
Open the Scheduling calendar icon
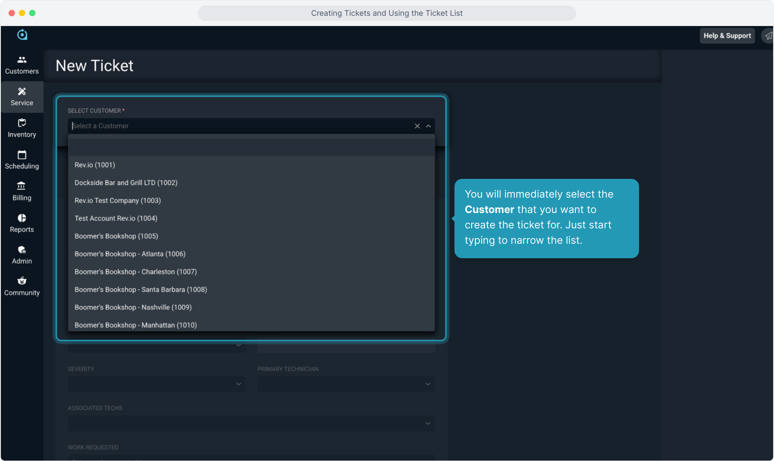[22, 155]
